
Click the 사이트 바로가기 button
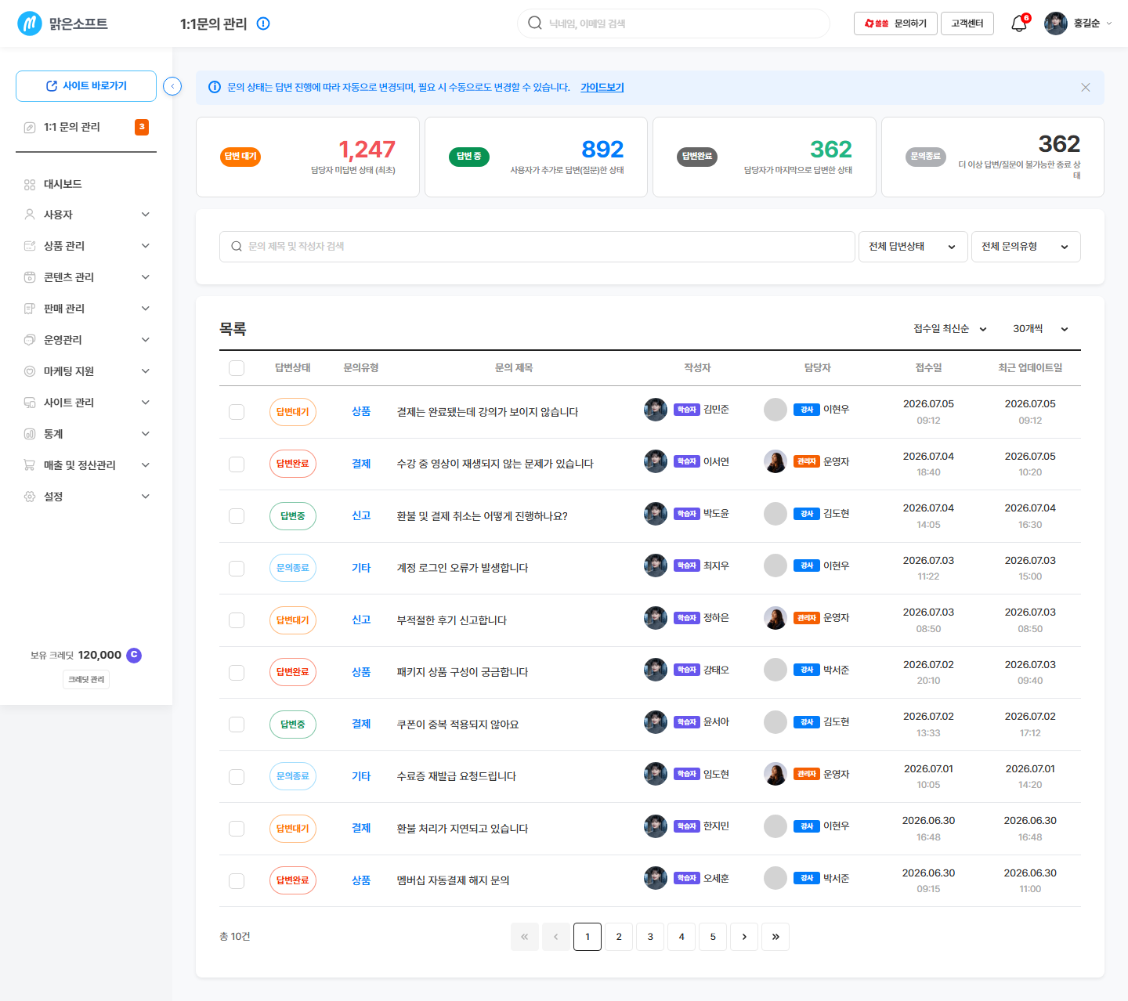tap(86, 86)
